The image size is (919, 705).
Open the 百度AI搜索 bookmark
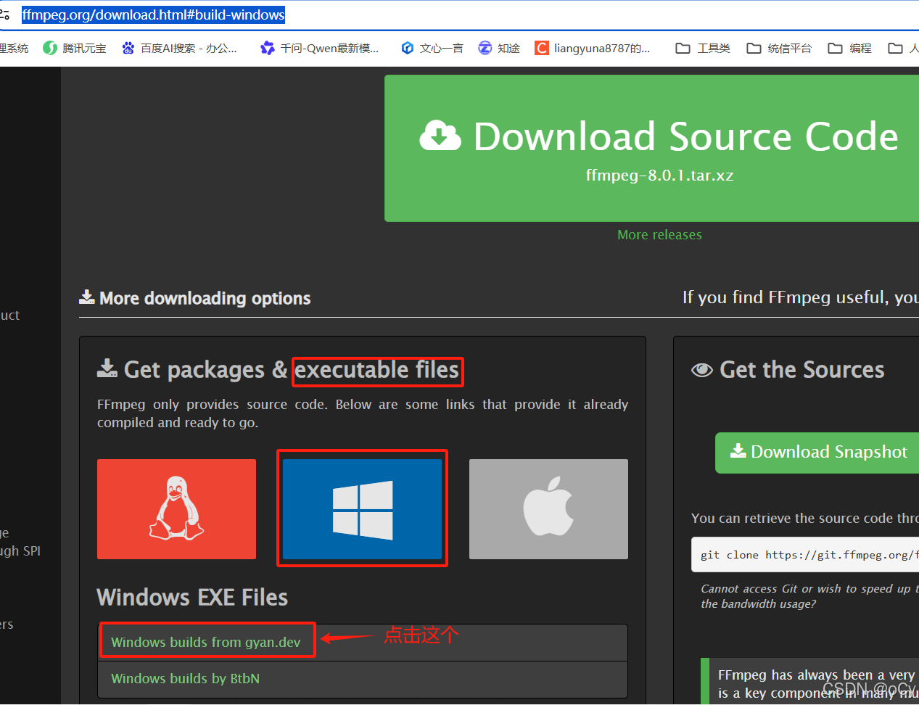(179, 49)
